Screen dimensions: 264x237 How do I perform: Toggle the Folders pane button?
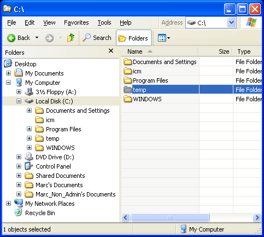pyautogui.click(x=134, y=38)
